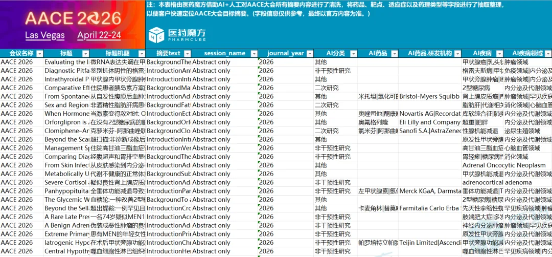This screenshot has height=257, width=552.
Task: Click AI分类 cell in 'Comparative Eff' row
Action: click(335, 88)
